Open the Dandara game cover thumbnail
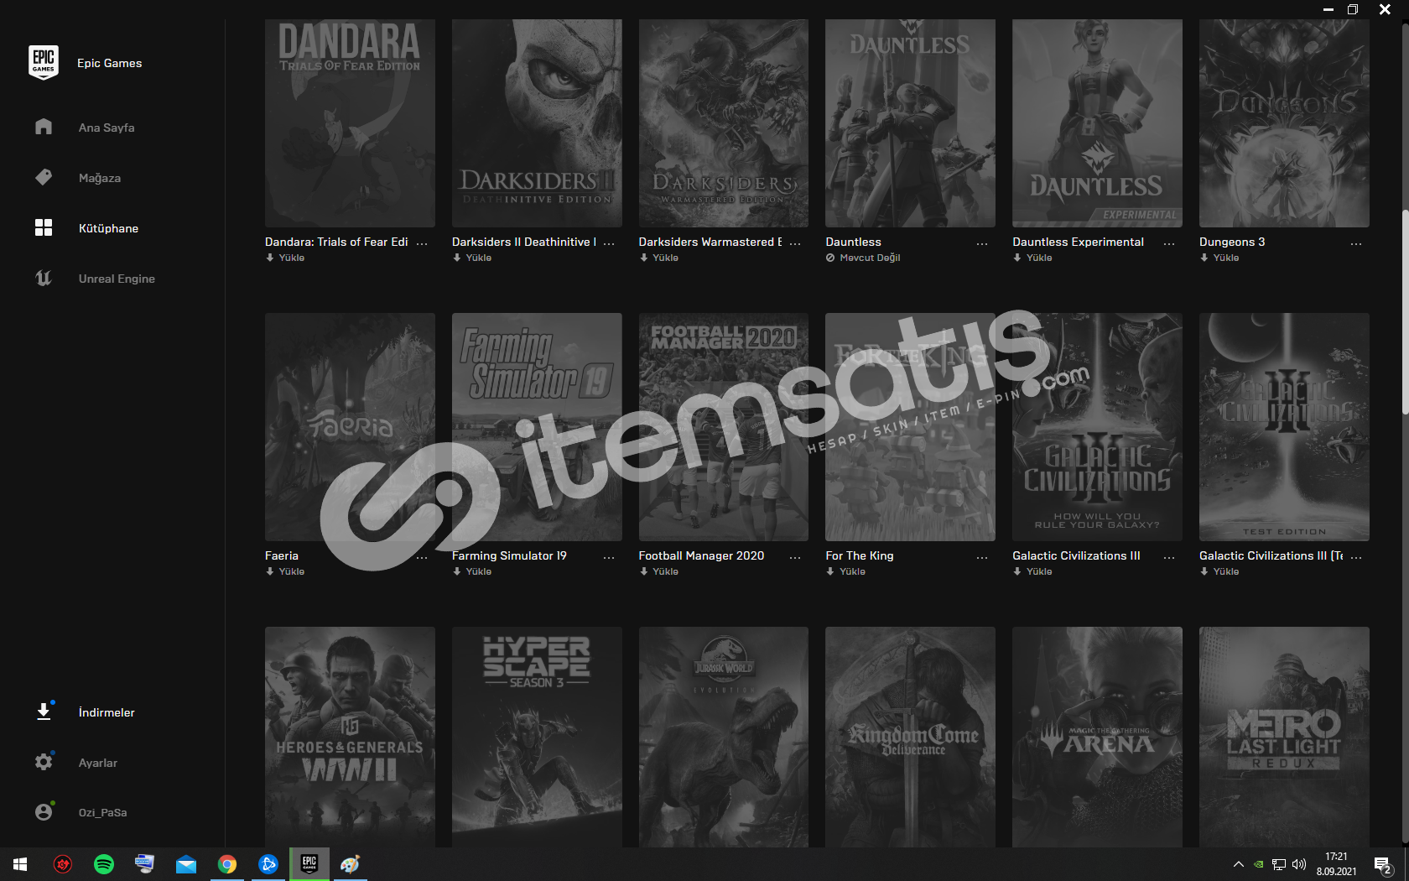1409x881 pixels. (x=350, y=123)
